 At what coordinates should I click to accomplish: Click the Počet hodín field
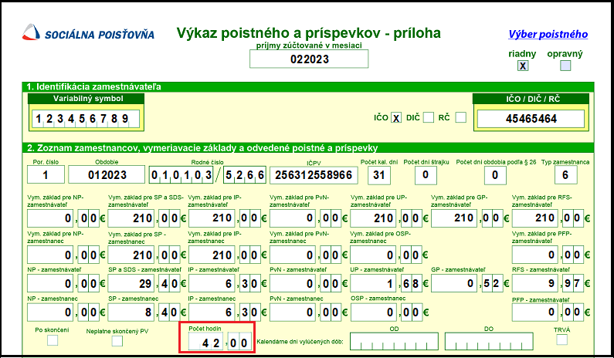[x=221, y=340]
